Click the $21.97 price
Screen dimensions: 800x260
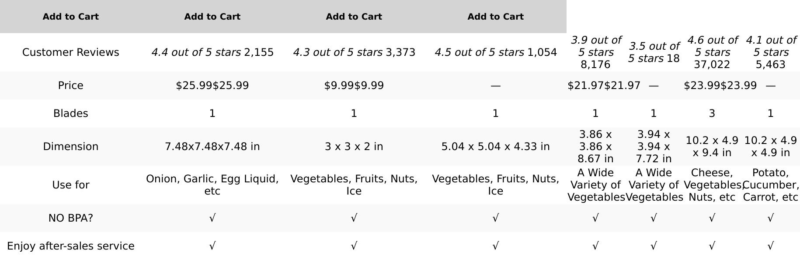click(604, 86)
